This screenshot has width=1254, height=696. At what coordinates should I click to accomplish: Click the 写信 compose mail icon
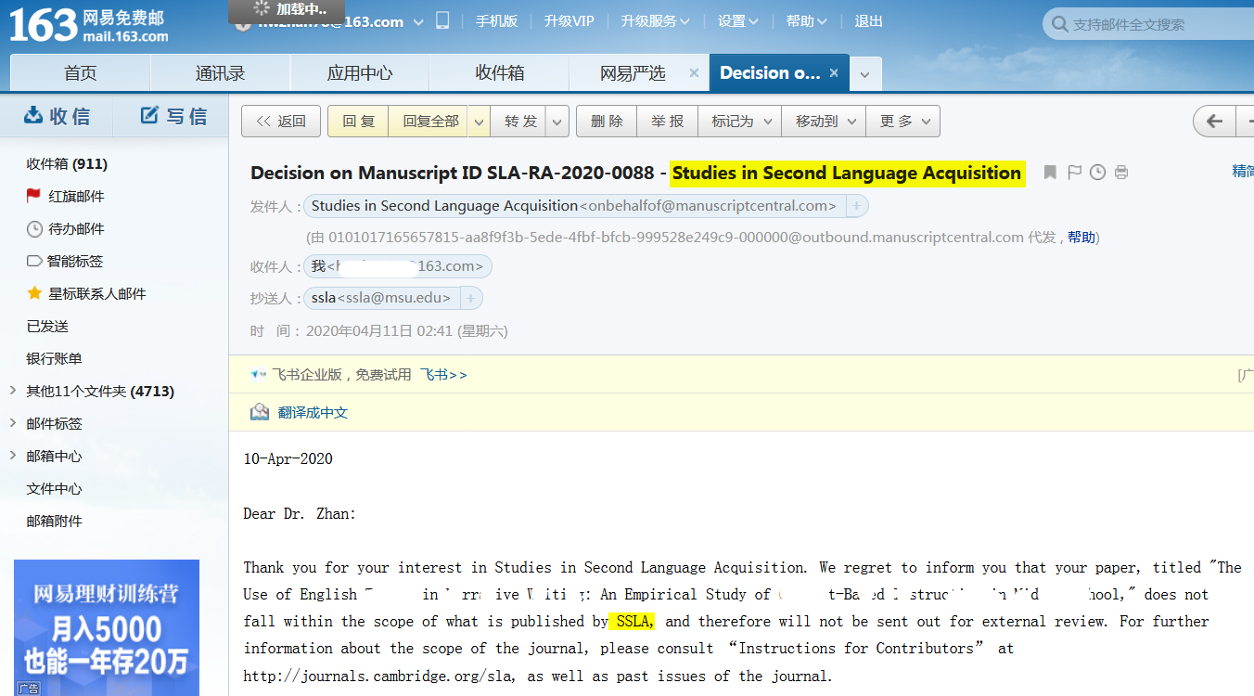click(149, 115)
